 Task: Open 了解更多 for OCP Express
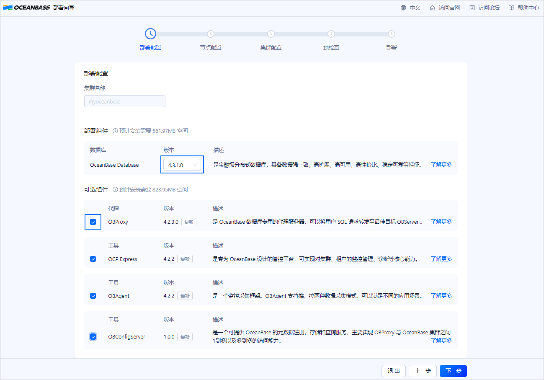pyautogui.click(x=441, y=259)
